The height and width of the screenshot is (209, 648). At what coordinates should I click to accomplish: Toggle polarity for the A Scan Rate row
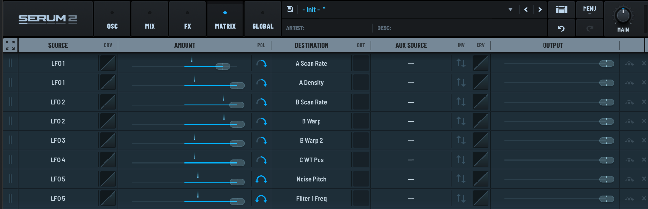point(262,64)
